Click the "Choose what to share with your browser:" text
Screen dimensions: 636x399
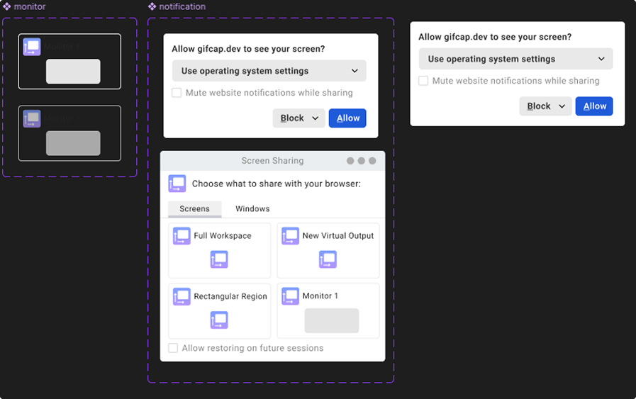coord(277,184)
